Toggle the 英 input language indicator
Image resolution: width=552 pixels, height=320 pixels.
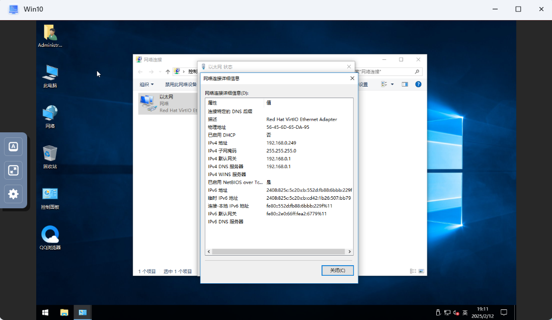[x=465, y=312]
